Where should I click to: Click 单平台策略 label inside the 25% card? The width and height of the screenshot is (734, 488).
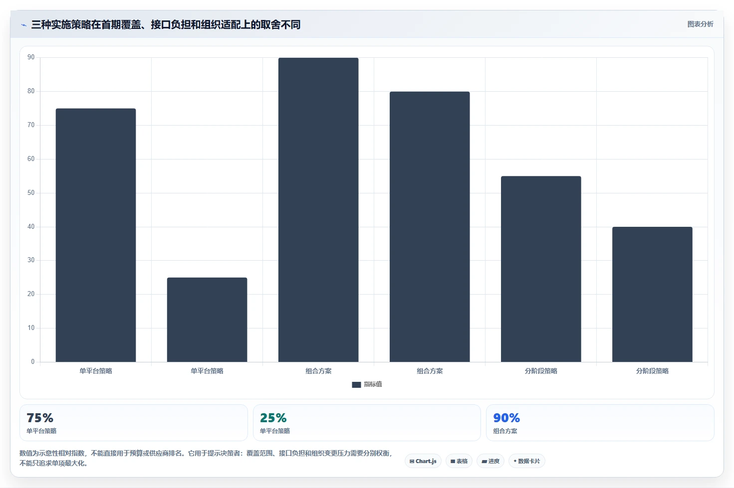[x=275, y=431]
